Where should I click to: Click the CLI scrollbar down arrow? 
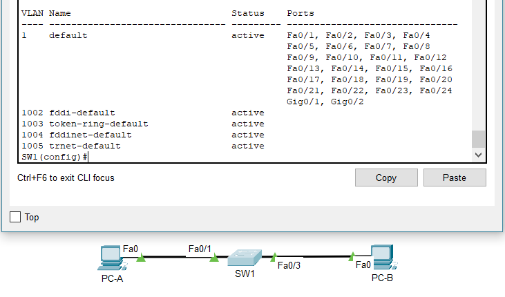coord(478,156)
